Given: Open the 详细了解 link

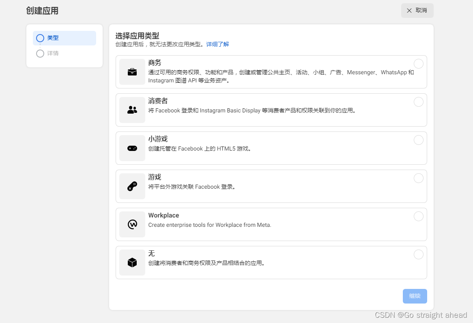Looking at the screenshot, I should (x=217, y=44).
